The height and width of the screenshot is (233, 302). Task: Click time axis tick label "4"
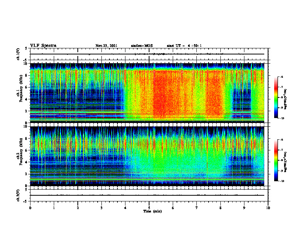coord(125,208)
